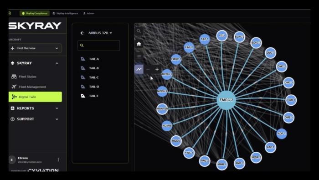
Task: Zoom in with the plus button
Action: click(157, 69)
